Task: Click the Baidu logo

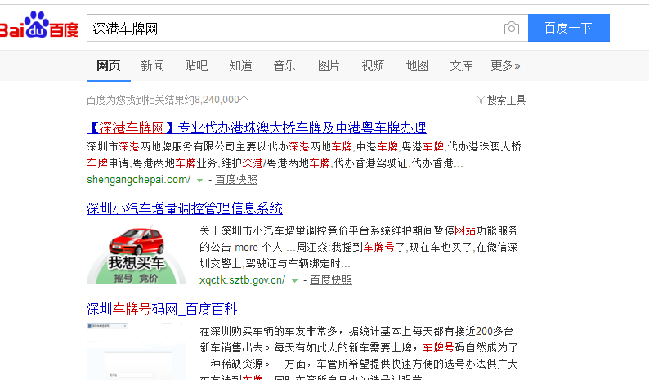Action: point(39,25)
